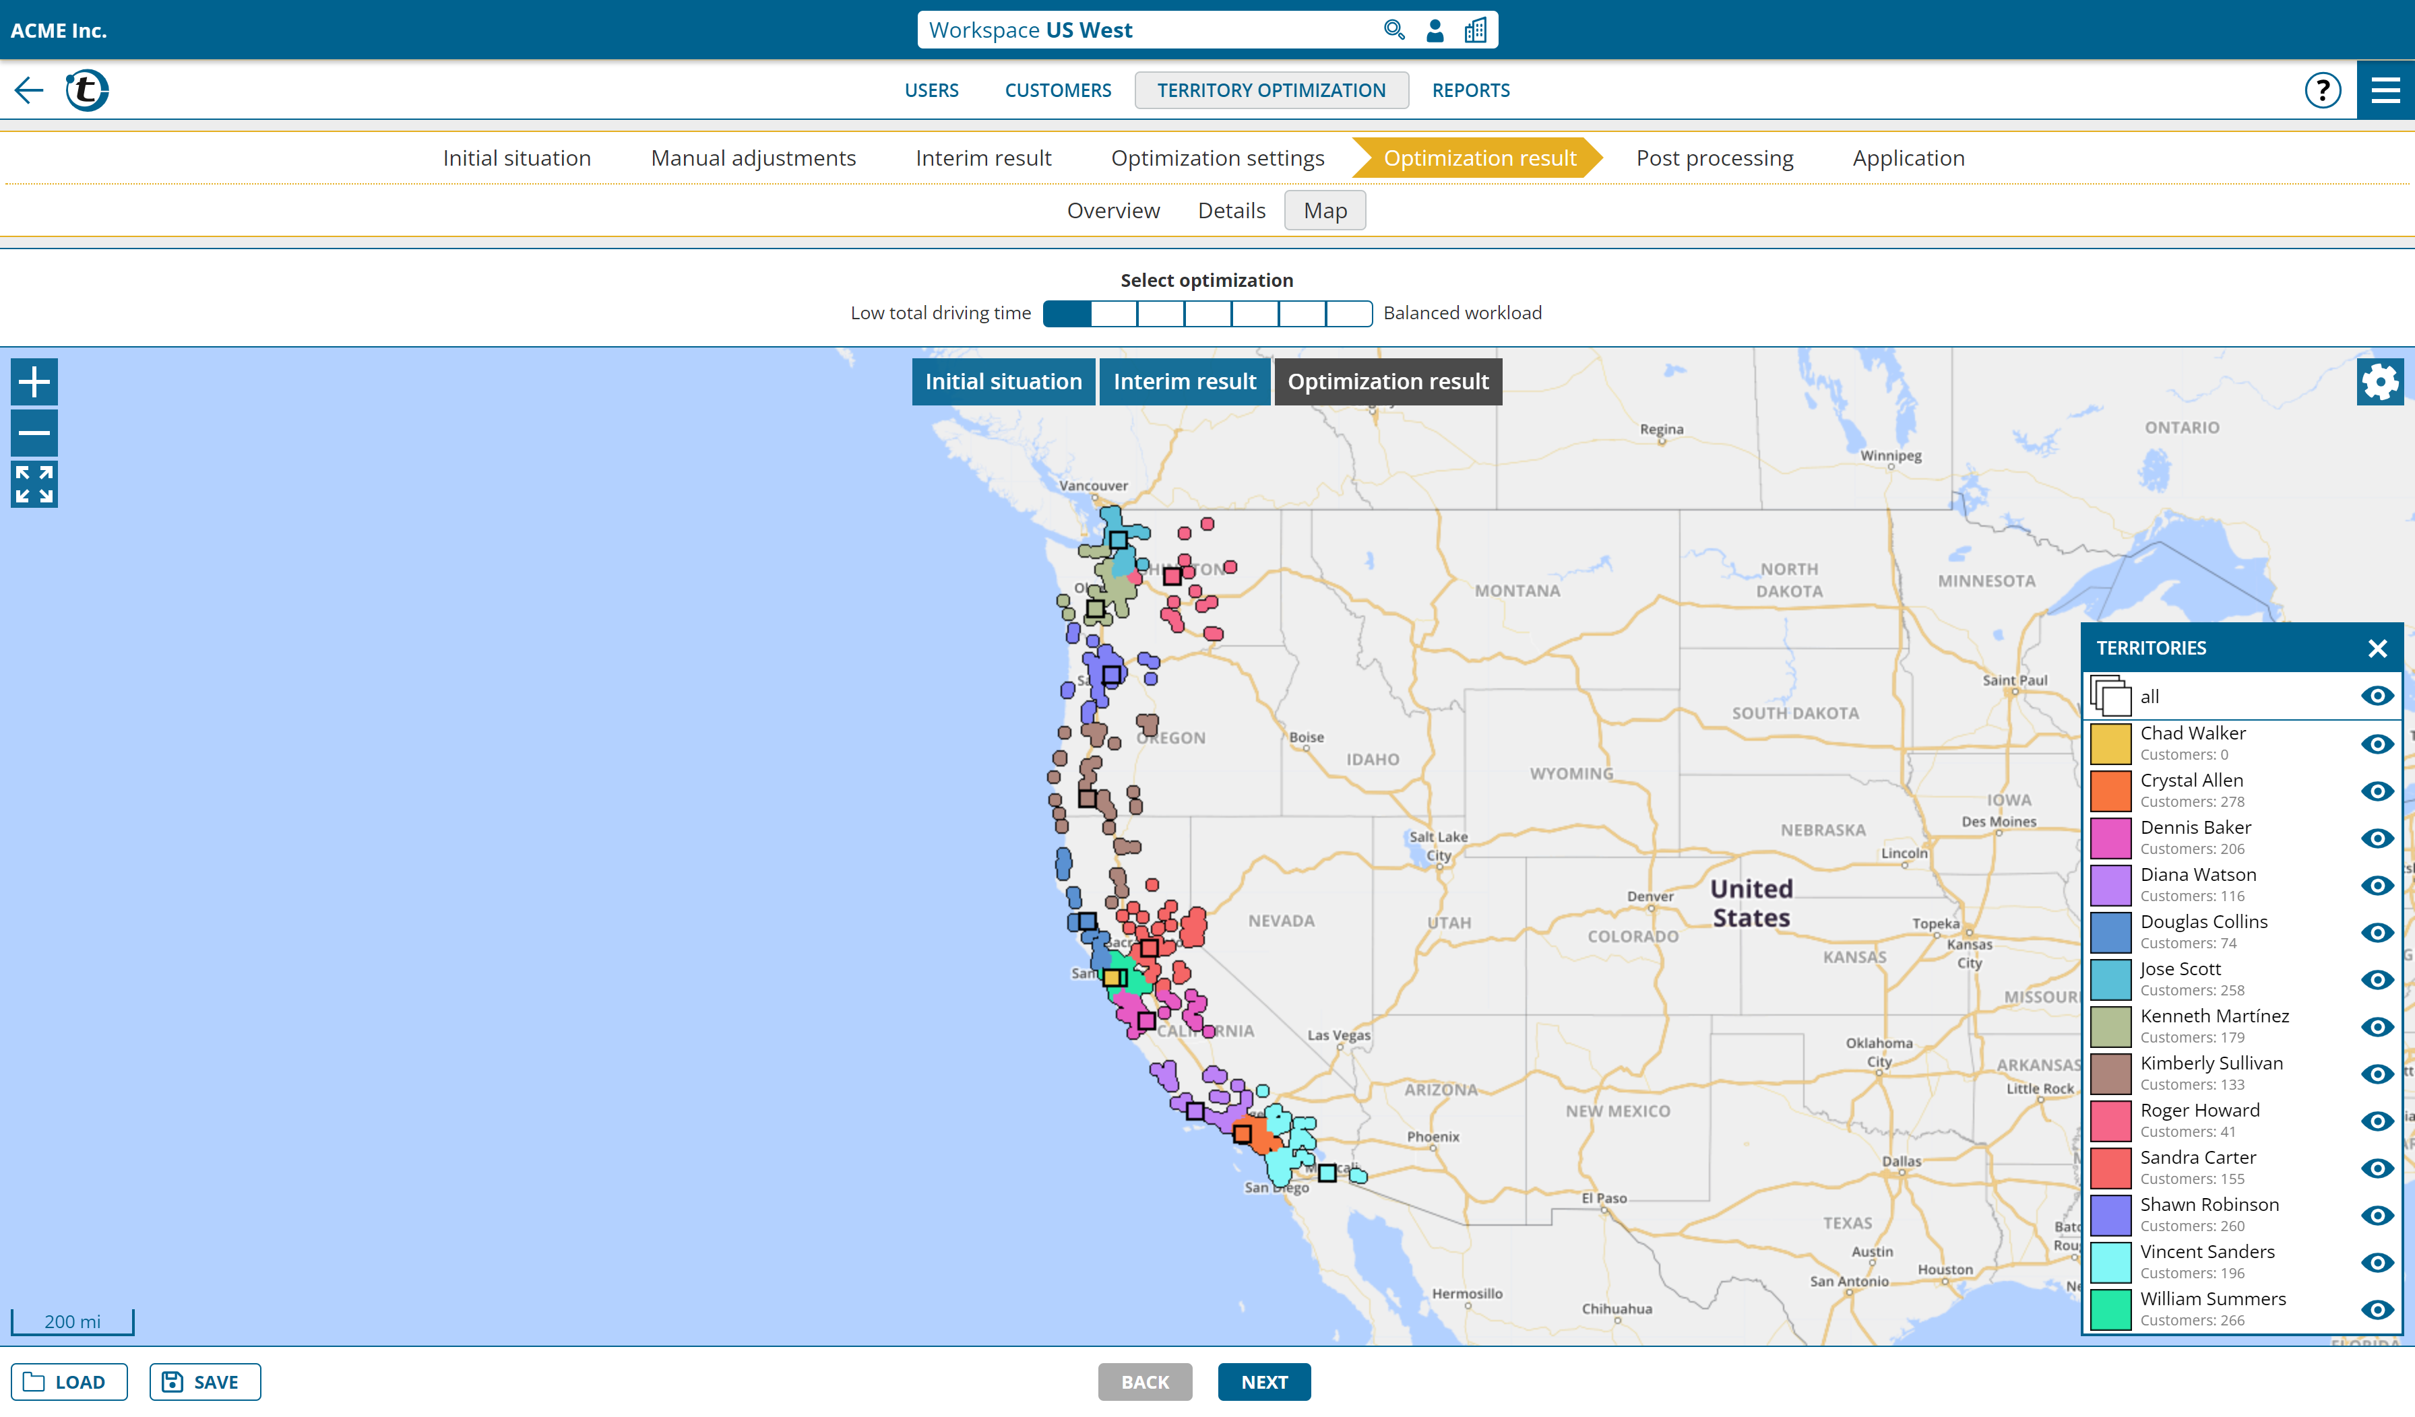This screenshot has width=2415, height=1417.
Task: Go to Initial situation step
Action: coord(517,158)
